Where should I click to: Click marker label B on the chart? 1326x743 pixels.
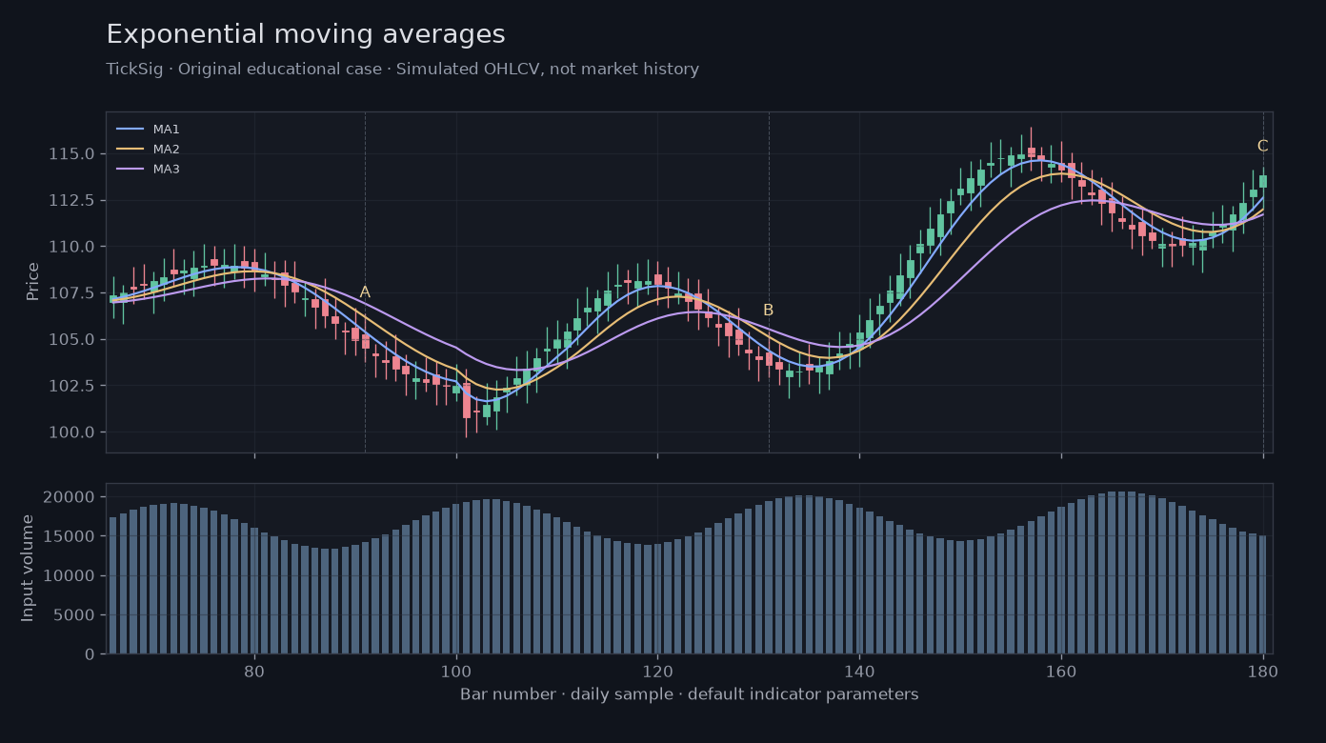tap(768, 311)
